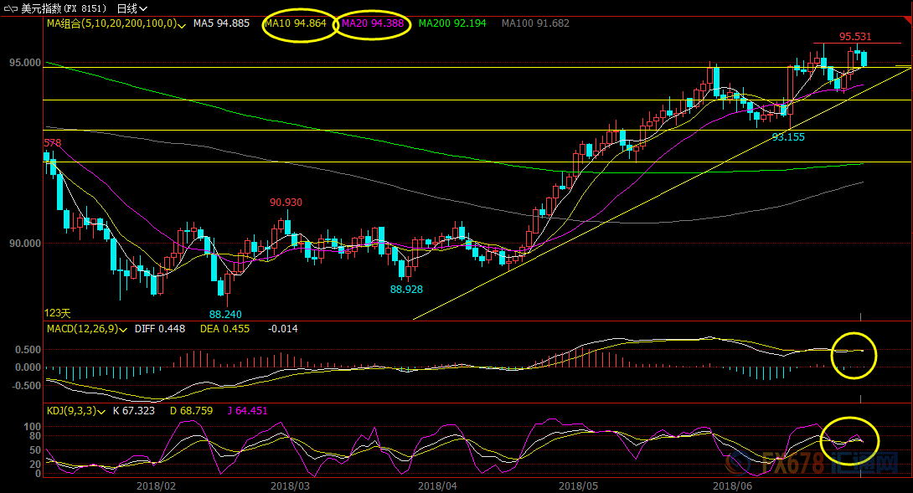The width and height of the screenshot is (913, 493).
Task: Select the gray MA100 91.682 legend
Action: [x=536, y=23]
